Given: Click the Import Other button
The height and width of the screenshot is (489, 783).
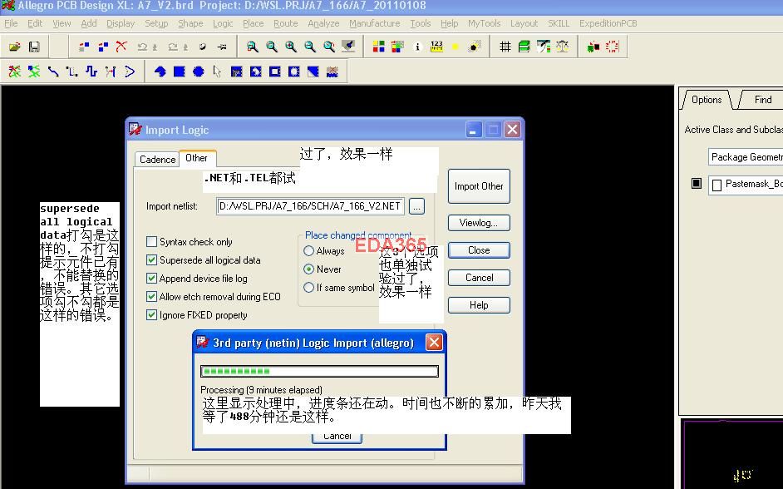Looking at the screenshot, I should pos(479,186).
